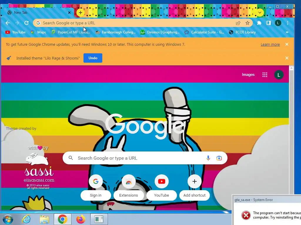
Task: Click the broom icon in theme infobar
Action: [9, 58]
